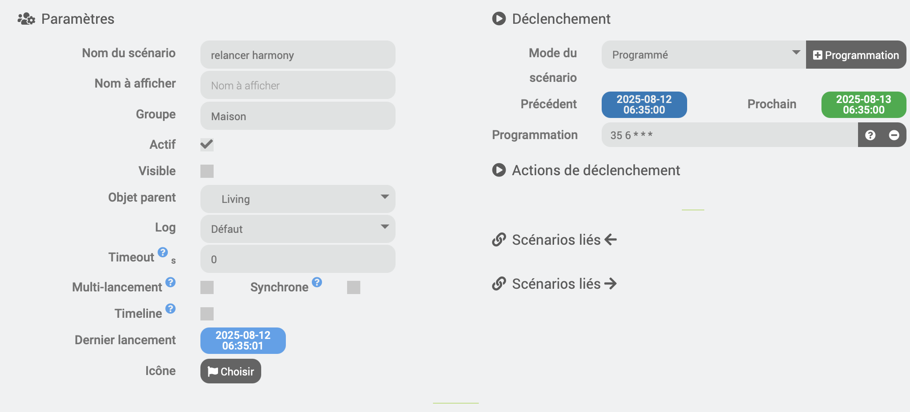The width and height of the screenshot is (910, 412).
Task: Enable the Visible checkbox
Action: coord(207,171)
